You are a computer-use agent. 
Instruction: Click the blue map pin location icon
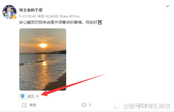click(23, 96)
